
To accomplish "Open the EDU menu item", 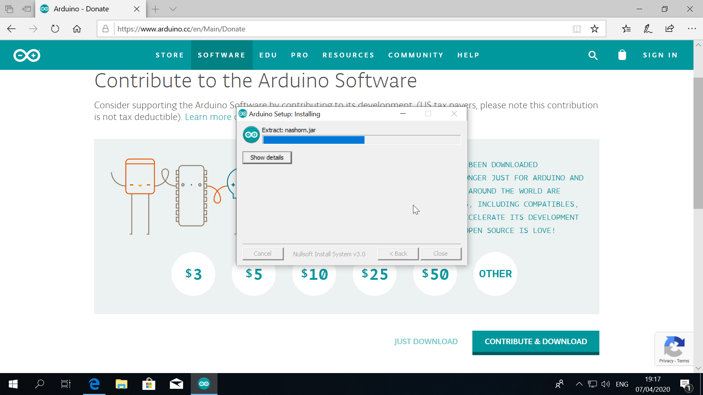I will coord(268,55).
